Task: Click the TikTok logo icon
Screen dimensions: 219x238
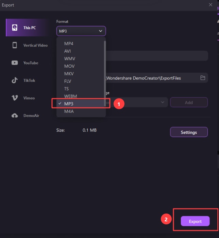Action: pyautogui.click(x=15, y=81)
